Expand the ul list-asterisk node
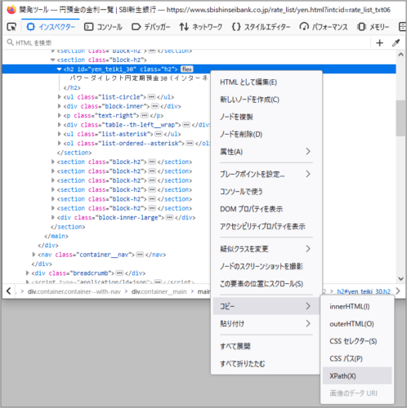Viewport: 407px width, 408px height. click(x=59, y=134)
